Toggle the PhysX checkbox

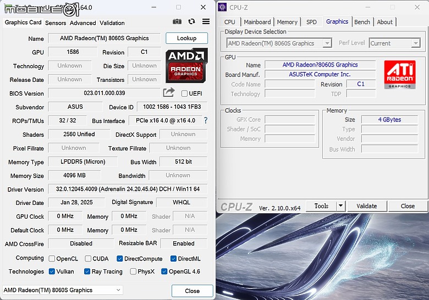click(133, 271)
